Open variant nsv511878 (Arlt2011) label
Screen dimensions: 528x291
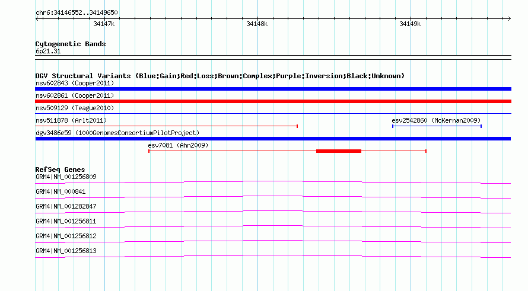71,120
